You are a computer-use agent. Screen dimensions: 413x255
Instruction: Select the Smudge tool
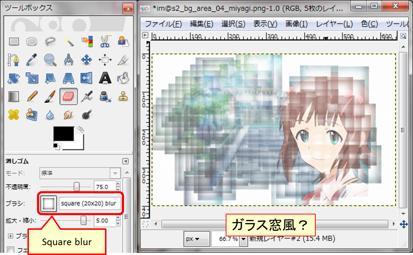pyautogui.click(x=68, y=115)
